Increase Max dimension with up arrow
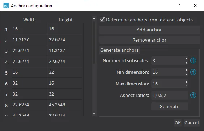 pyautogui.click(x=186, y=82)
